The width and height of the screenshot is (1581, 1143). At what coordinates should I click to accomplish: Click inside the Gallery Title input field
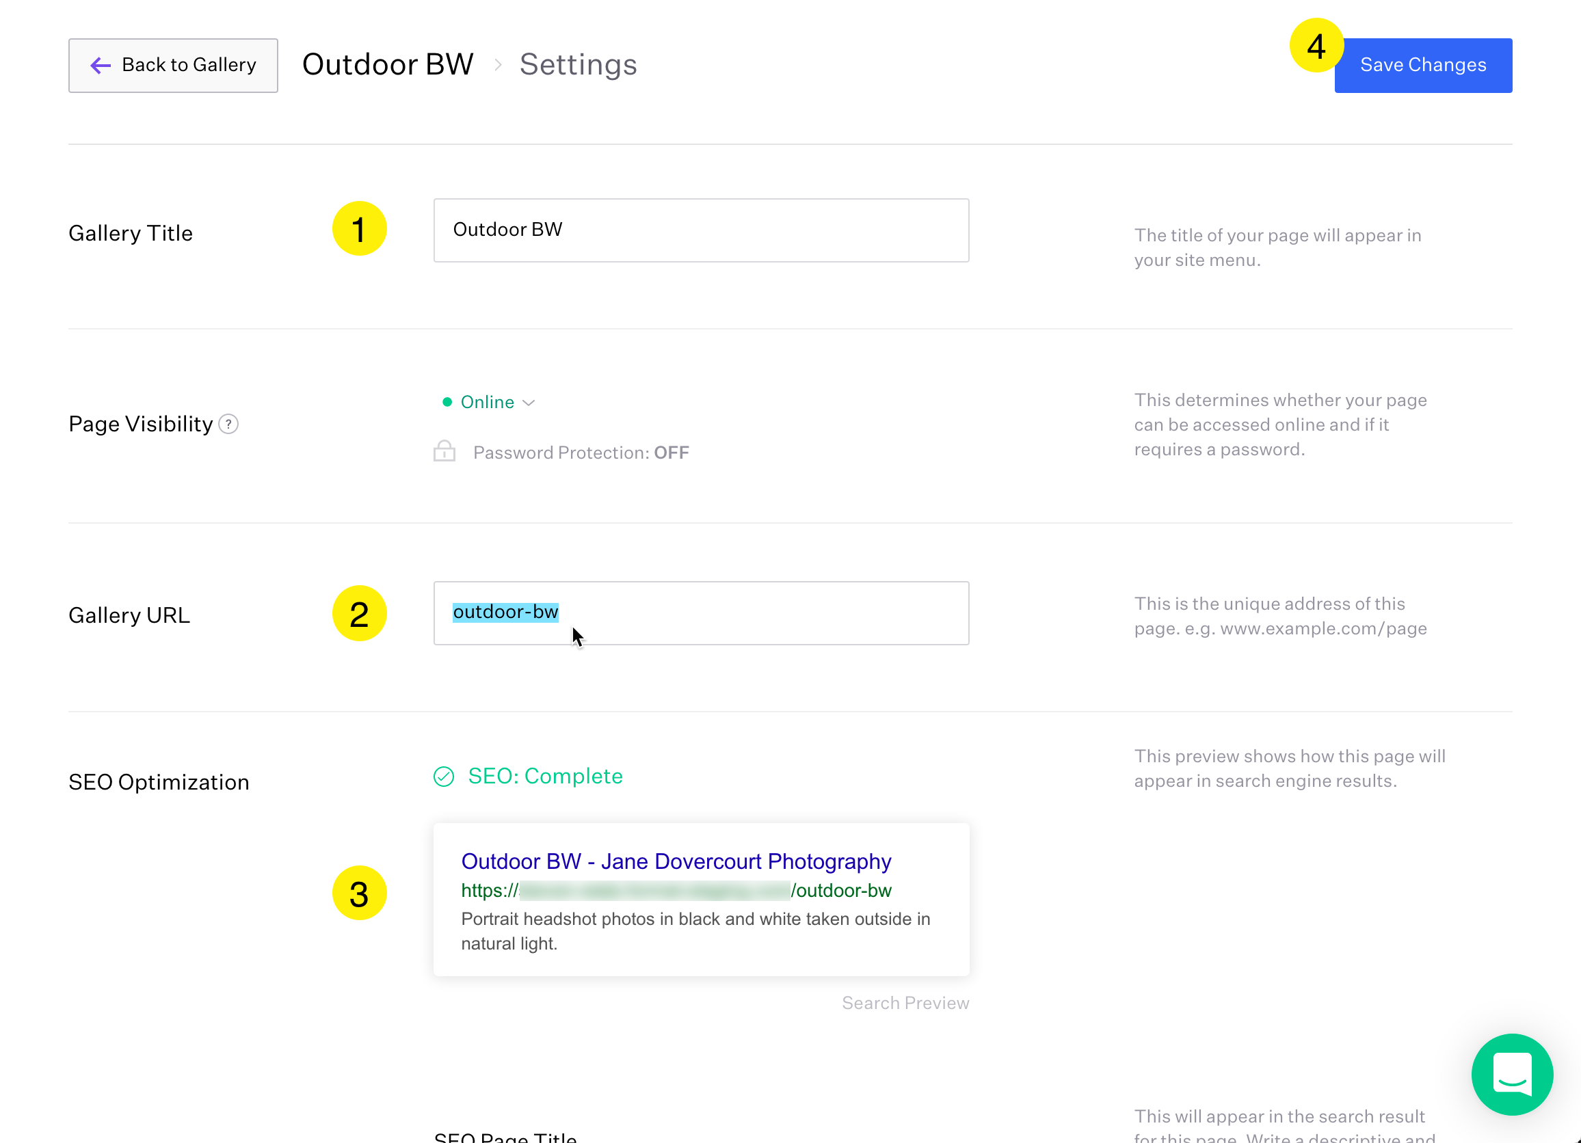pos(700,229)
